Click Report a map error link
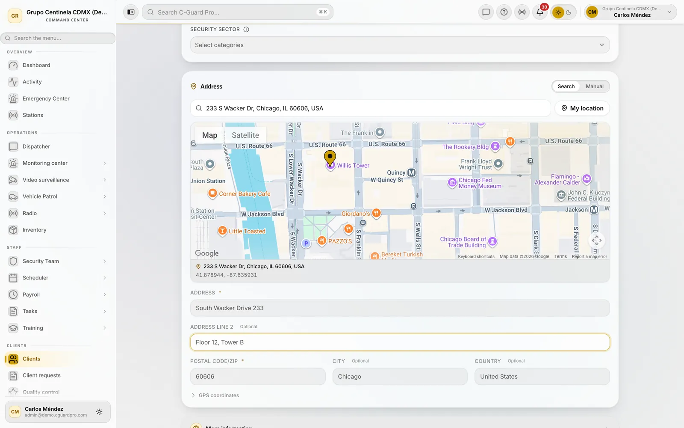Viewport: 684px width, 428px height. coord(590,256)
